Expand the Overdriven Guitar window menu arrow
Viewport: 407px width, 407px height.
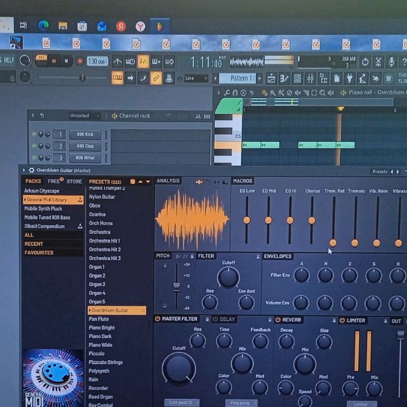(24, 170)
